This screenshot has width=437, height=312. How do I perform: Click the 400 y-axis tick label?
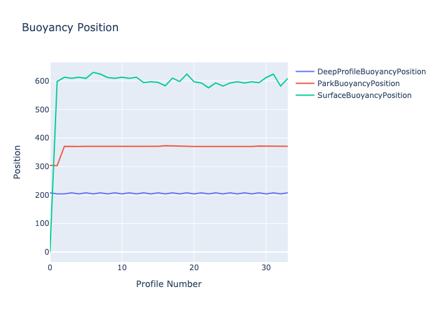point(42,138)
